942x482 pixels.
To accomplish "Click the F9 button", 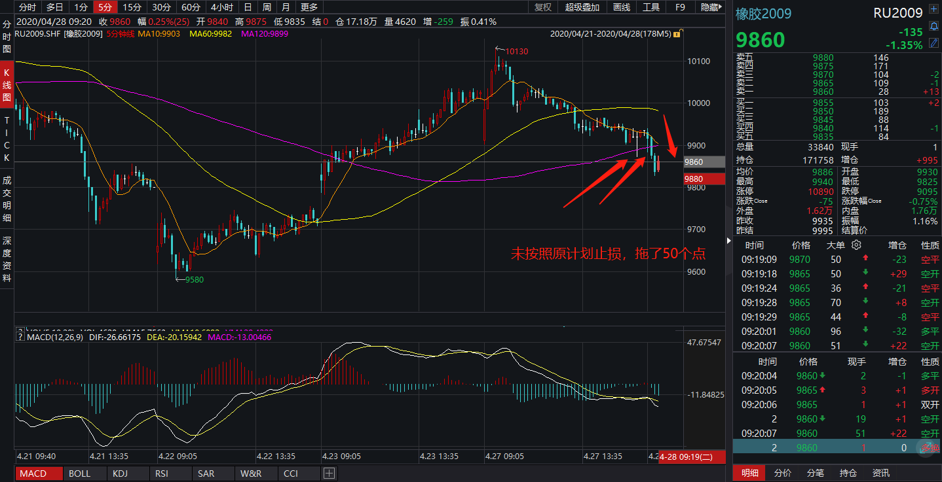I will tap(680, 7).
